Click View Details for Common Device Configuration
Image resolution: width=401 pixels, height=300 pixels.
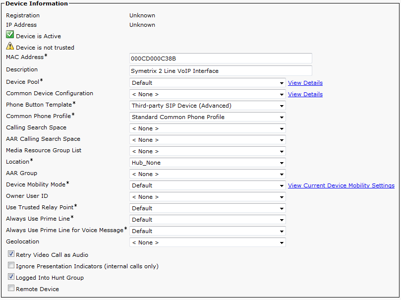point(305,94)
